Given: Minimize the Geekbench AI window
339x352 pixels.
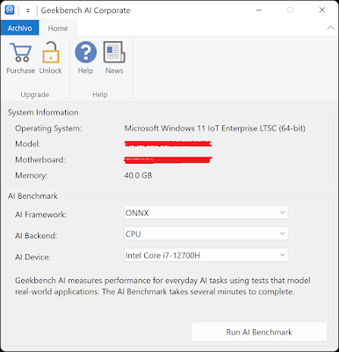Looking at the screenshot, I should 258,11.
